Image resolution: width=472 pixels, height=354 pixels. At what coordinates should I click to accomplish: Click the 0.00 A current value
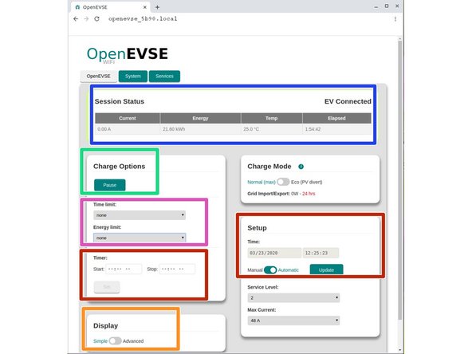pyautogui.click(x=104, y=129)
